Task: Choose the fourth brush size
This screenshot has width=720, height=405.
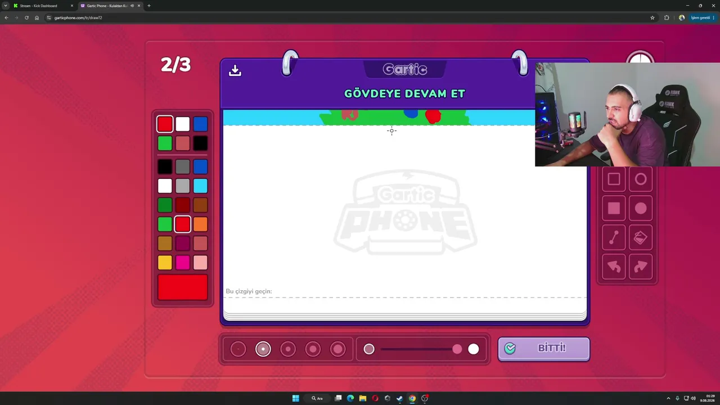Action: coord(313,349)
